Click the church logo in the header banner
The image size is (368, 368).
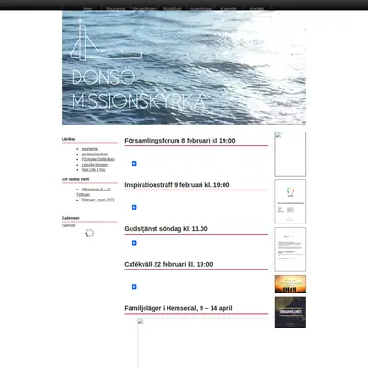pyautogui.click(x=106, y=40)
